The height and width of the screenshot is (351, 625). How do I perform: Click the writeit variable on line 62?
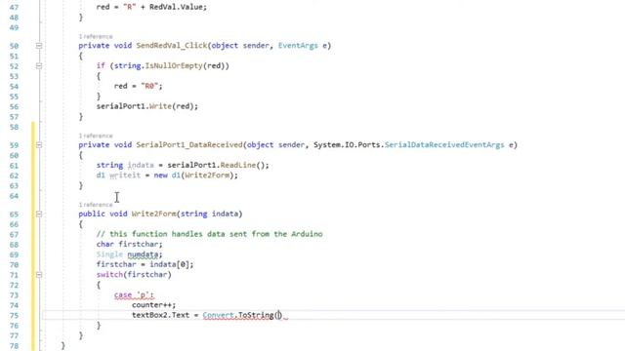coord(125,175)
